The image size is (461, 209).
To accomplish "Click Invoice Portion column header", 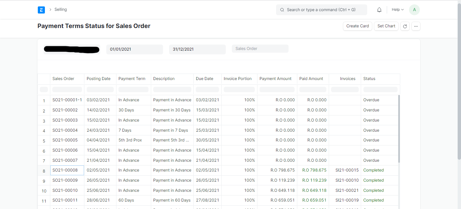I will tap(239, 79).
